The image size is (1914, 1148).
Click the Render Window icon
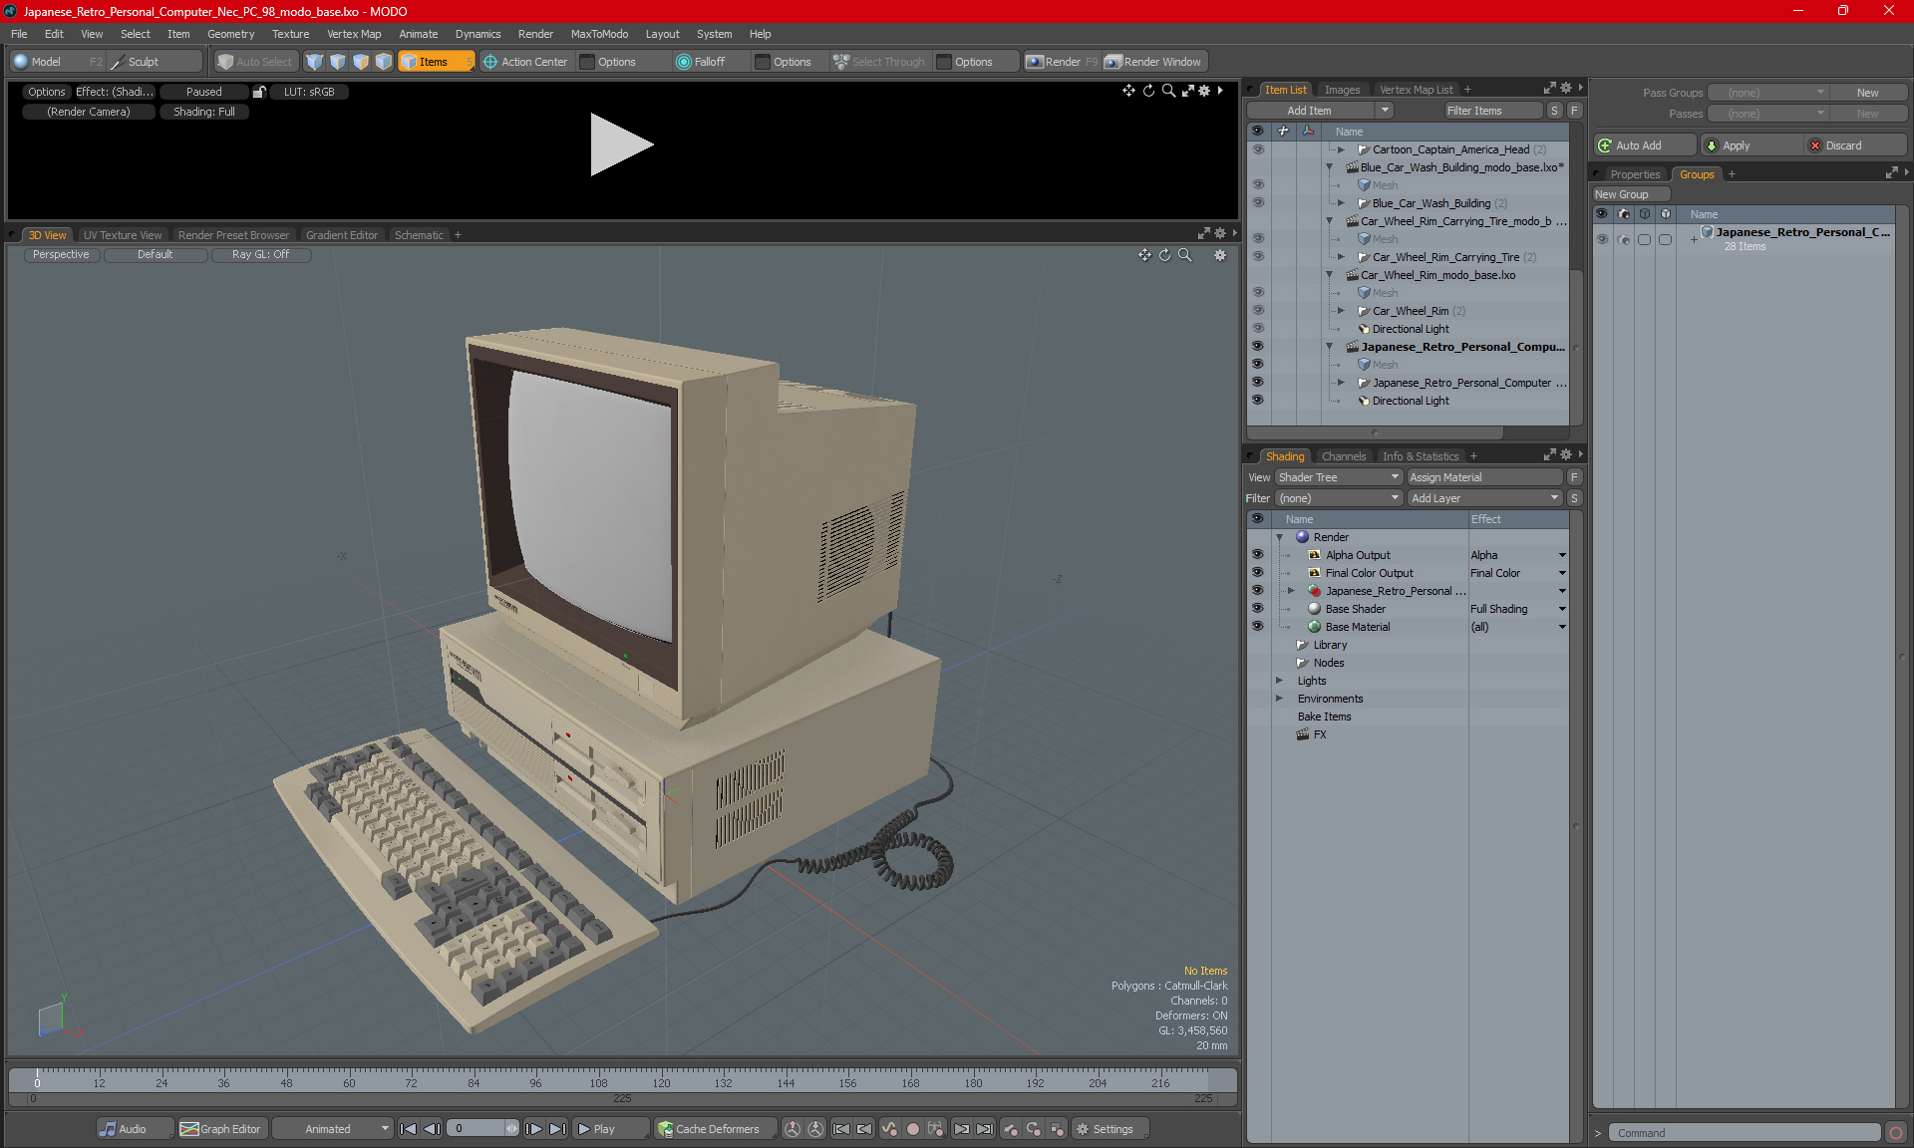[x=1114, y=62]
